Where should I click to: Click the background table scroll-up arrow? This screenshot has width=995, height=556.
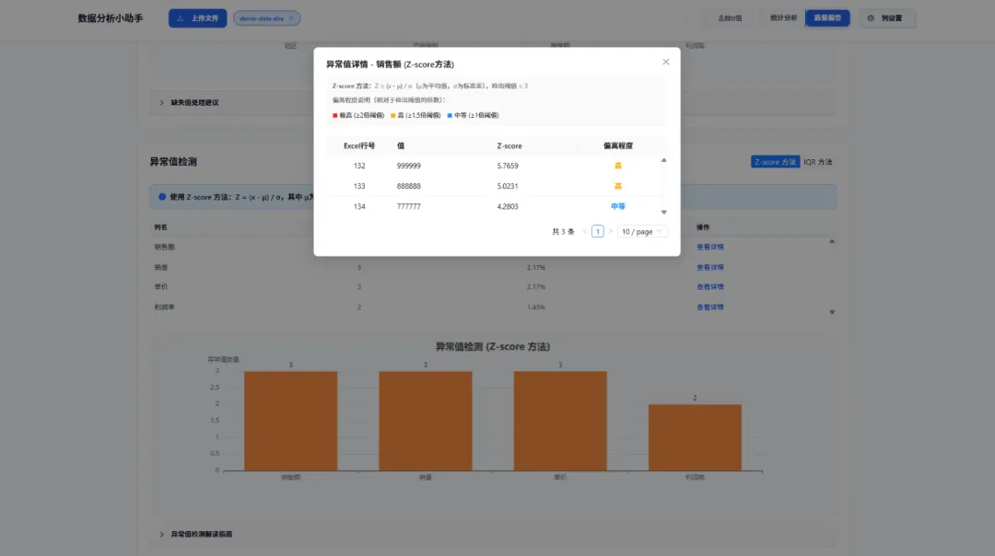coord(832,241)
